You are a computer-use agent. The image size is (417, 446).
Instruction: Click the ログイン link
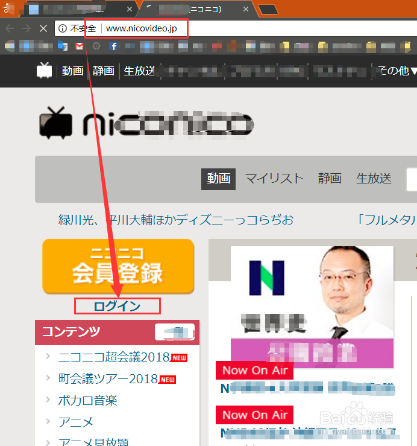point(118,307)
